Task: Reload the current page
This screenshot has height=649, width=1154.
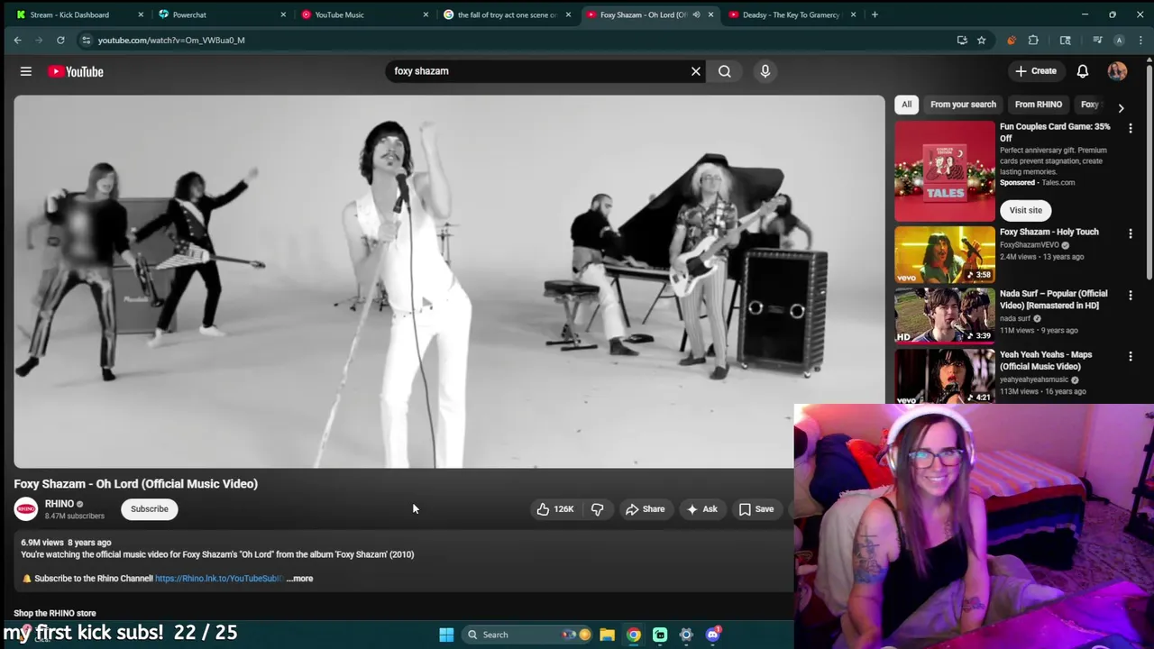Action: click(x=60, y=40)
